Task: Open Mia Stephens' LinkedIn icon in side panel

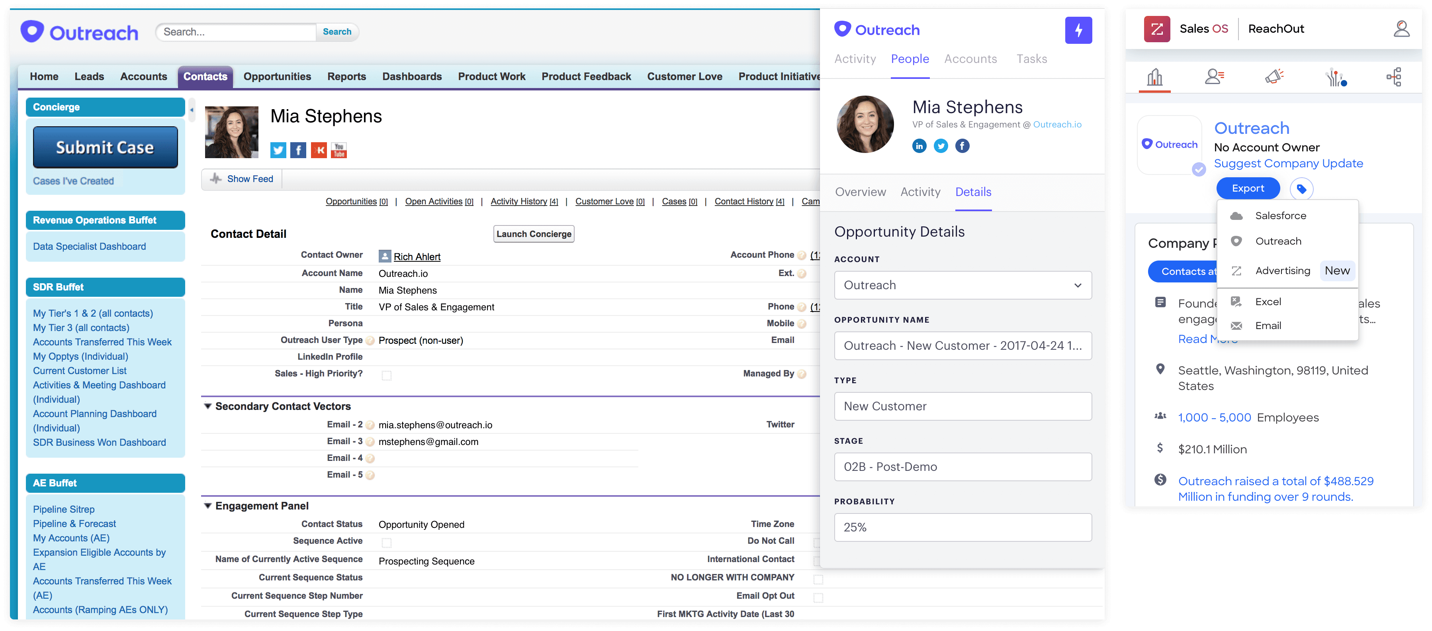Action: (x=919, y=146)
